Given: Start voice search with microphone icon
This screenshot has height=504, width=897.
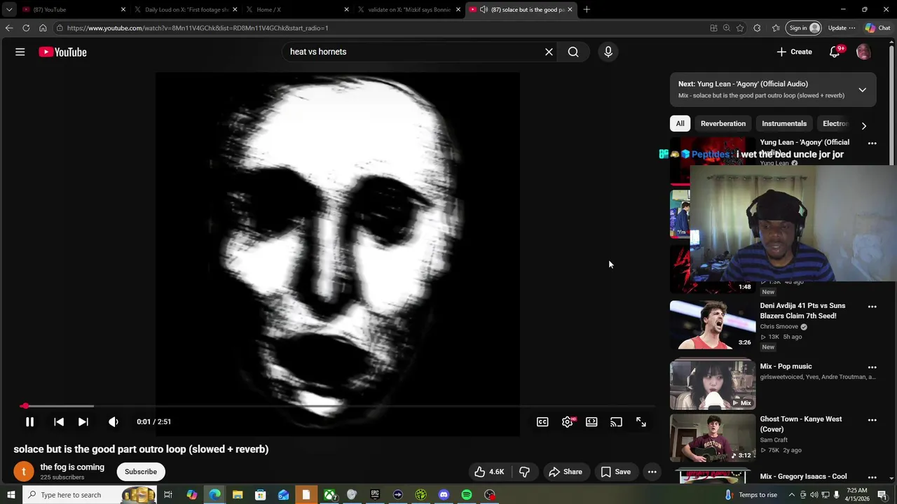Looking at the screenshot, I should click(x=608, y=52).
